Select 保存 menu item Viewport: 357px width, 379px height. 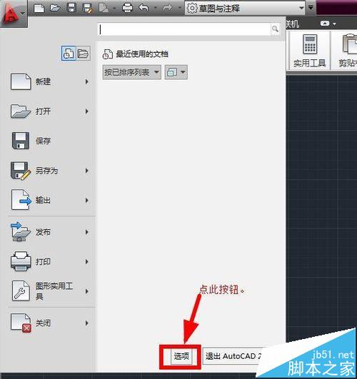pos(49,141)
